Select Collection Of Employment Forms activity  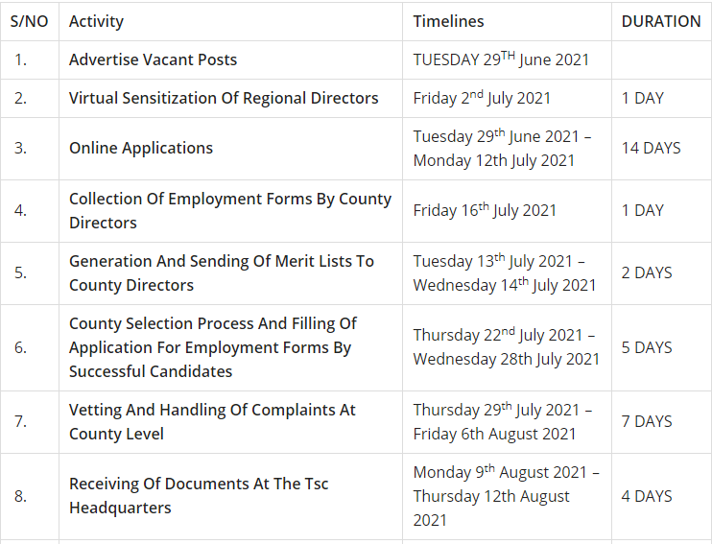coord(230,210)
